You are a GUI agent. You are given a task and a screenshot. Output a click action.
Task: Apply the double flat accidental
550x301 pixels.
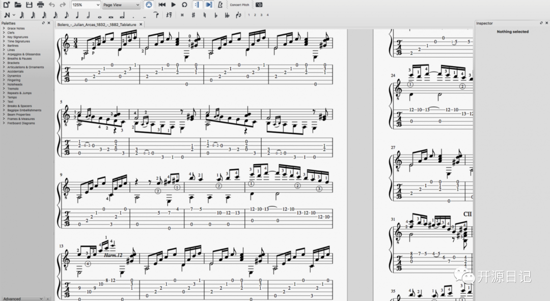[227, 15]
